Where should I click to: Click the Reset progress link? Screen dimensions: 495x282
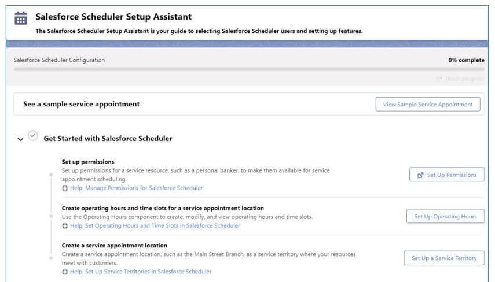(464, 79)
